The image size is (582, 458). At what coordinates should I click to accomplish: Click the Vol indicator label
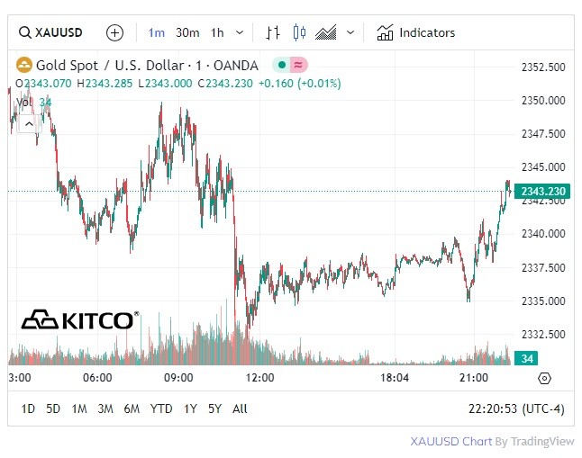click(24, 102)
